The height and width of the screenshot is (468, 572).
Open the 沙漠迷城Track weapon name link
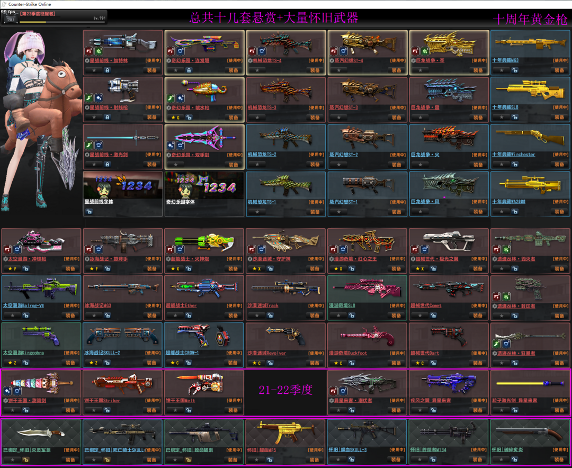pyautogui.click(x=263, y=305)
